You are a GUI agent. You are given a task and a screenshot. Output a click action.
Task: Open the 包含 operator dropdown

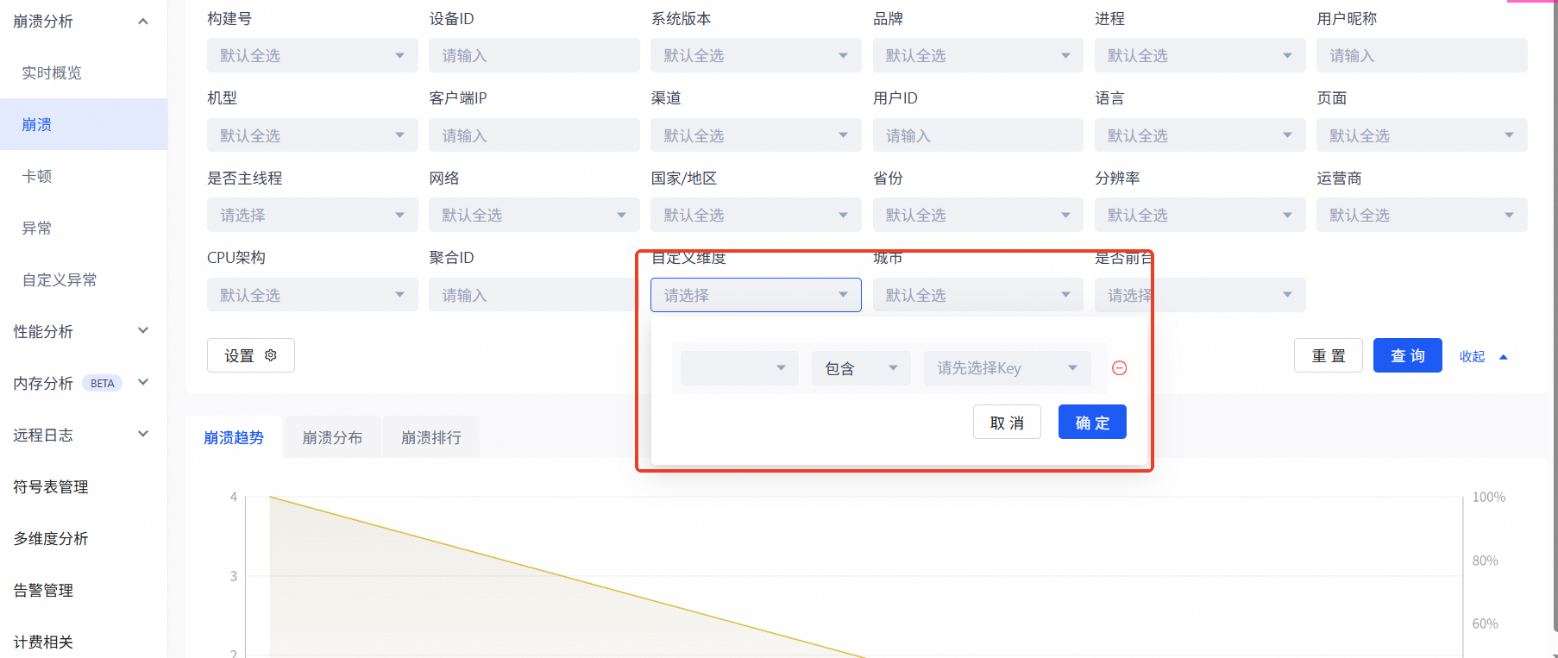[x=861, y=368]
